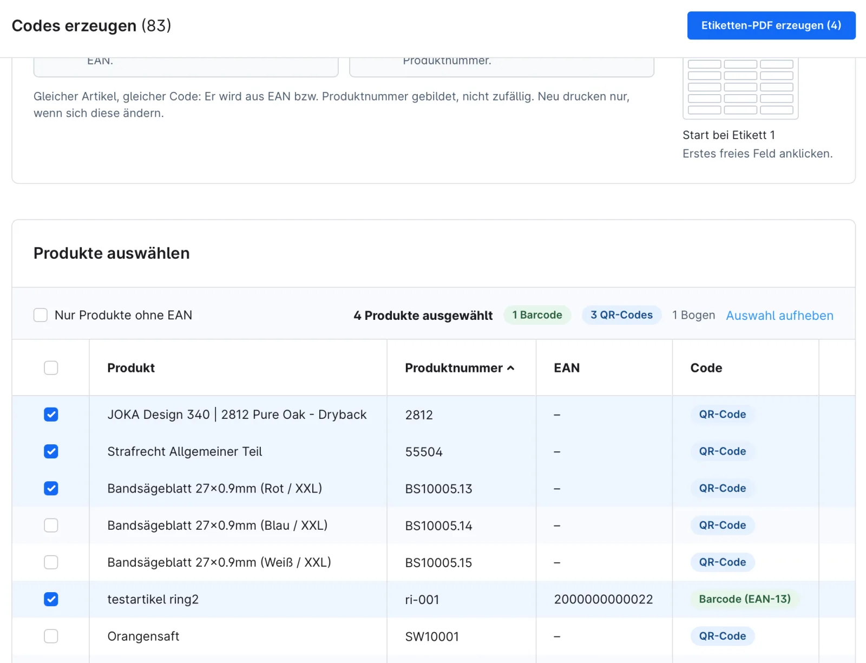
Task: Uncheck Strafrecht Allgemeiner Teil checkbox
Action: 51,451
